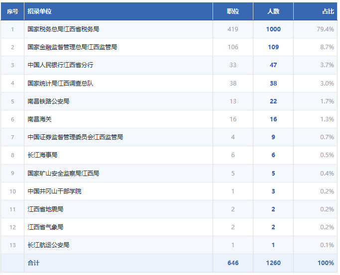Click headcount 9 in row 7
Screen dimensions: 340x275
tap(273, 137)
